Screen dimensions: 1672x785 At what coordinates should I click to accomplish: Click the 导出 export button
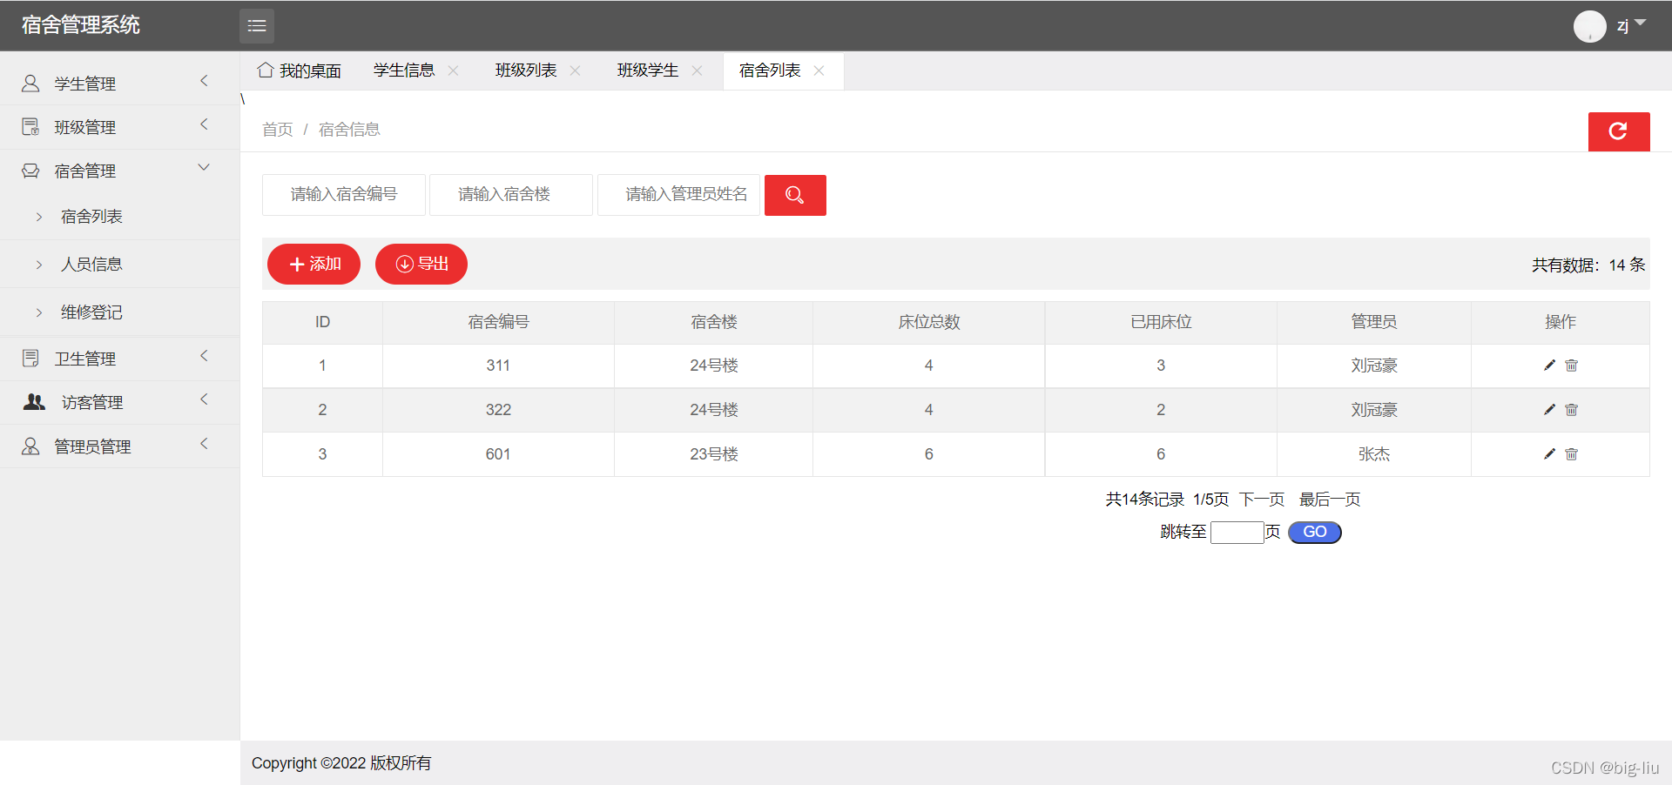point(421,264)
